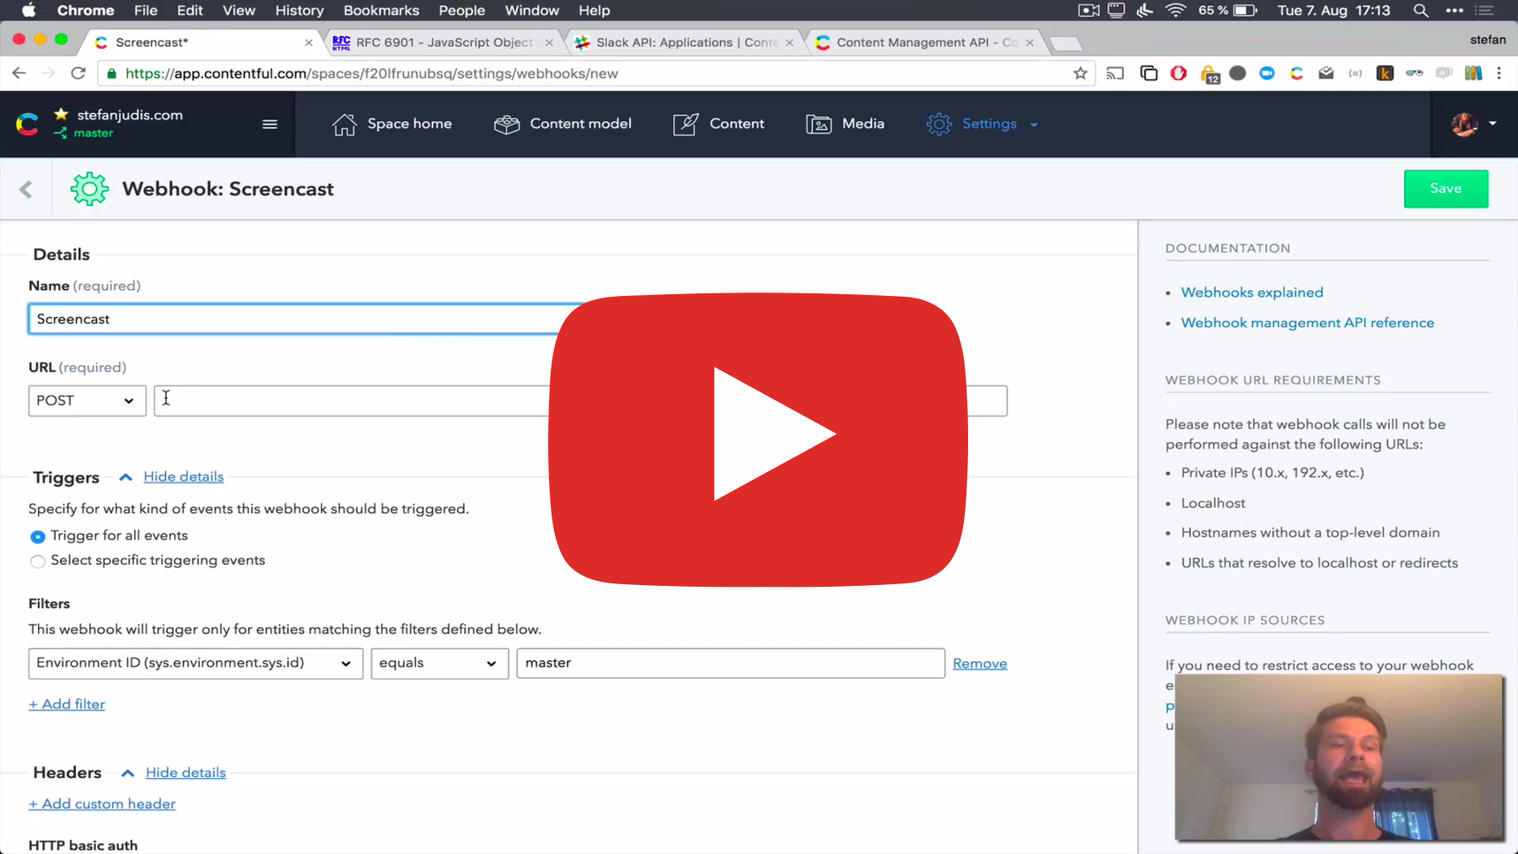Go back to the previous page in Chrome
Screen dimensions: 1518x854
(19, 73)
